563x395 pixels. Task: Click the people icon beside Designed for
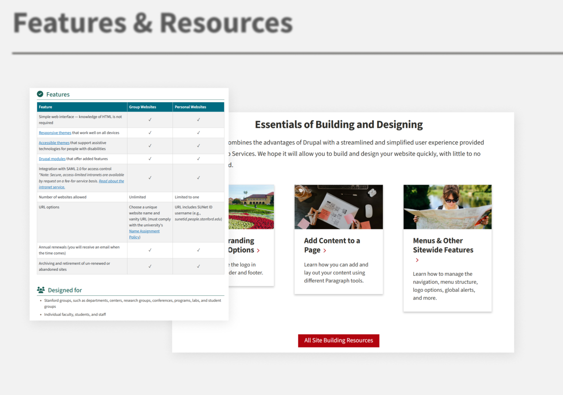pos(41,290)
